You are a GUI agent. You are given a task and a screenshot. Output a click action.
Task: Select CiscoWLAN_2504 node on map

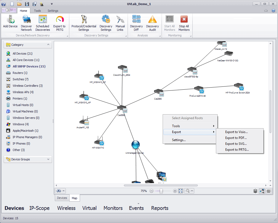(x=123, y=69)
